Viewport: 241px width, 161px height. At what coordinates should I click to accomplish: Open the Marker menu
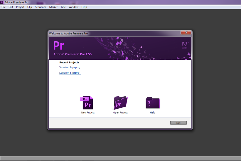point(53,7)
